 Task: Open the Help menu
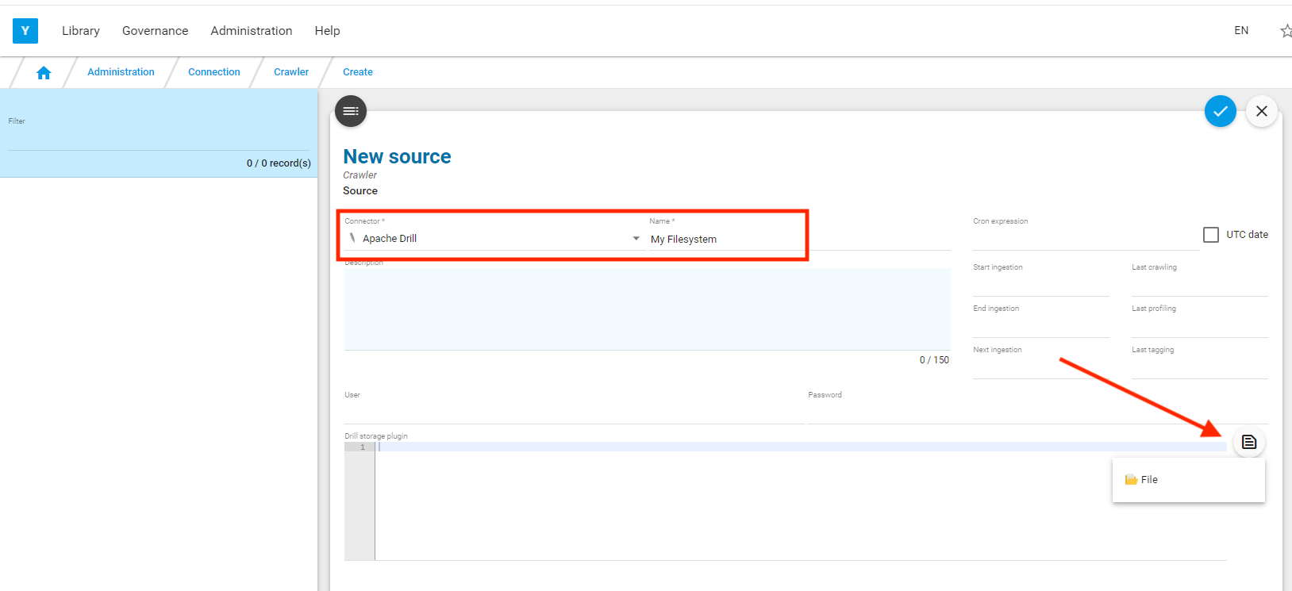tap(327, 31)
